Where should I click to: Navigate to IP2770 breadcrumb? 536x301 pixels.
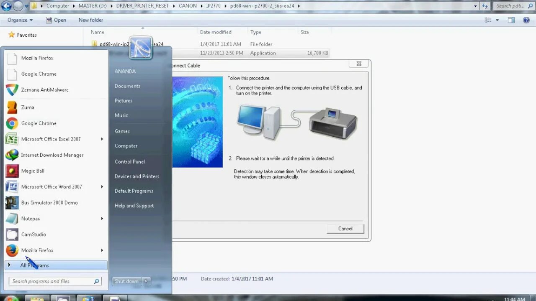point(214,6)
